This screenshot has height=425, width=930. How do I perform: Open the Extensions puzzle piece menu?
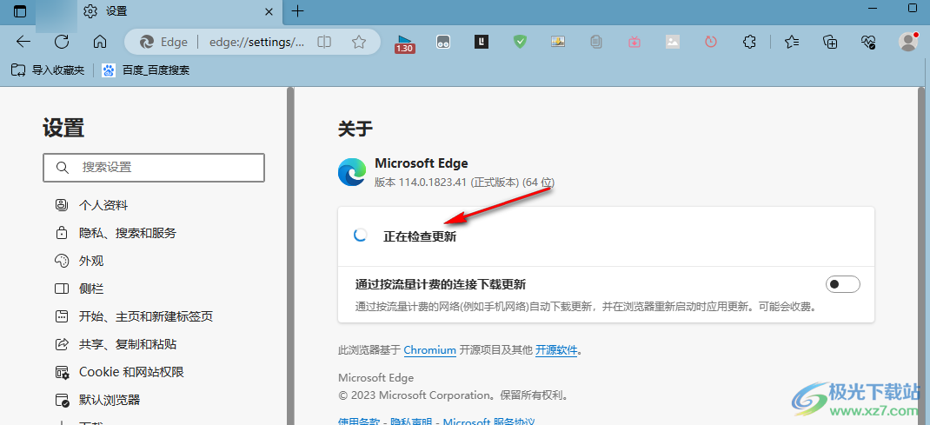pyautogui.click(x=749, y=42)
